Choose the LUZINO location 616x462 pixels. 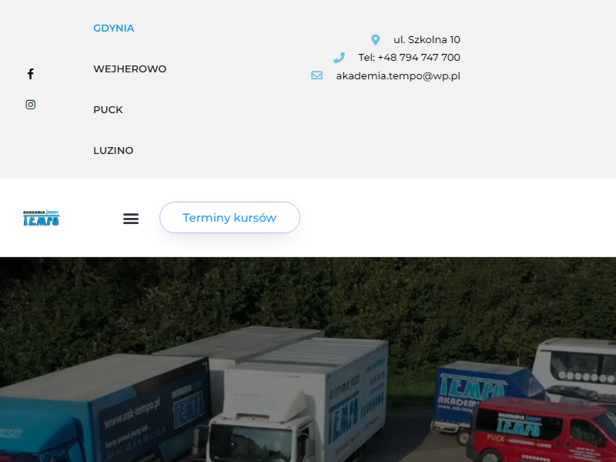tap(113, 151)
